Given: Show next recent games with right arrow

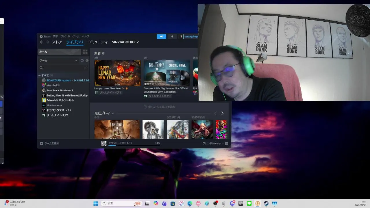Looking at the screenshot, I should 222,113.
